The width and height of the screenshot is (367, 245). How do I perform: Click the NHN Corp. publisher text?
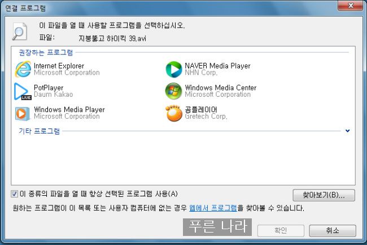click(x=201, y=72)
